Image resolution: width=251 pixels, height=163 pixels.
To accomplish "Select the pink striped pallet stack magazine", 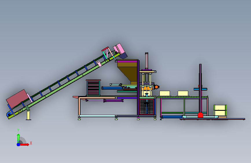I will [x=93, y=88].
